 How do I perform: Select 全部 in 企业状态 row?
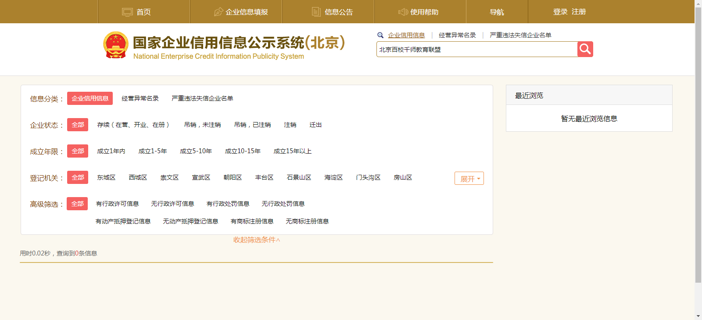click(78, 125)
